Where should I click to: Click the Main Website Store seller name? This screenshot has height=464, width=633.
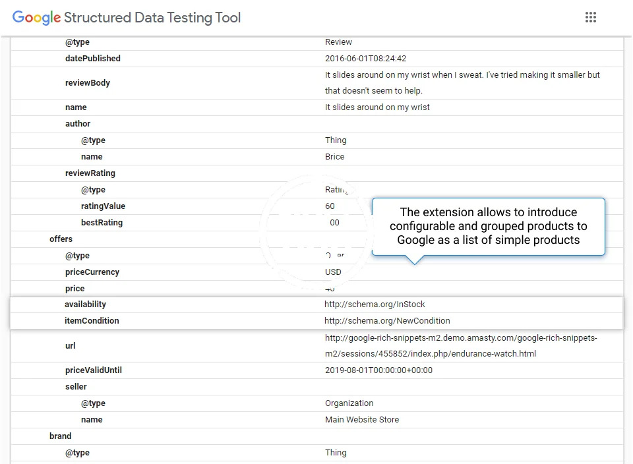(362, 420)
